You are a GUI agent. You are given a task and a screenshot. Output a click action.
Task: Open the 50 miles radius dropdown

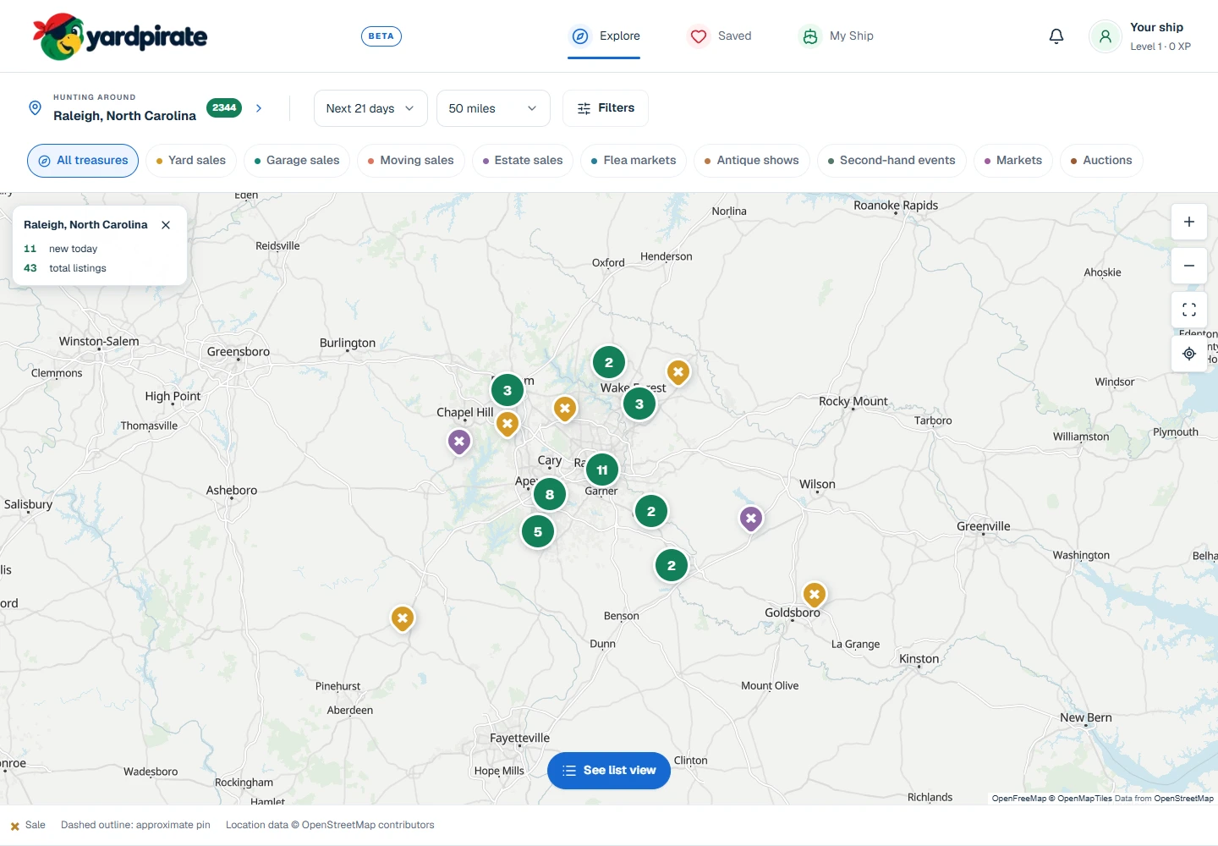coord(493,108)
